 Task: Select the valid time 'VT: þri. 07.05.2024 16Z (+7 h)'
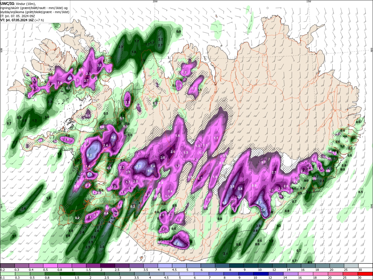pos(22,20)
